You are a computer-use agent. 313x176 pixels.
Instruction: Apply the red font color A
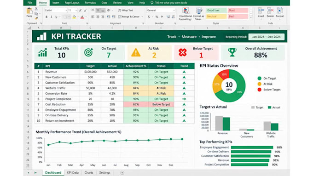82,17
